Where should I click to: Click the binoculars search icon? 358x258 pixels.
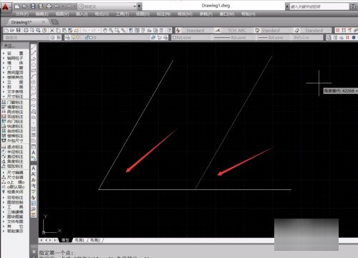click(x=353, y=6)
